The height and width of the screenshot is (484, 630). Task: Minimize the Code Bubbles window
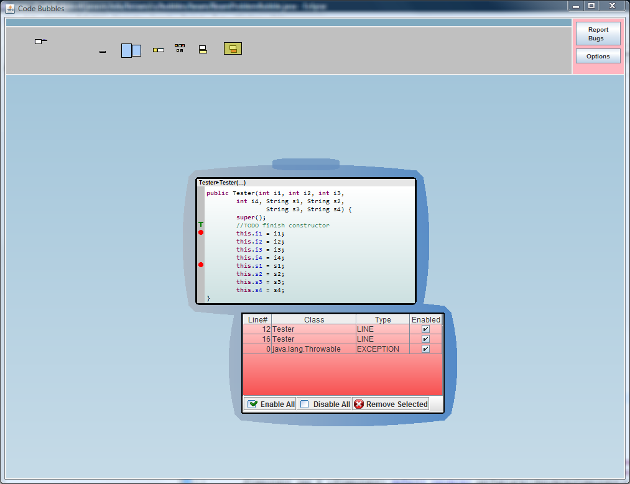pyautogui.click(x=576, y=6)
